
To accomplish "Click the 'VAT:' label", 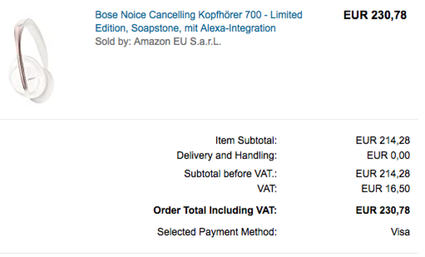I will pyautogui.click(x=267, y=189).
